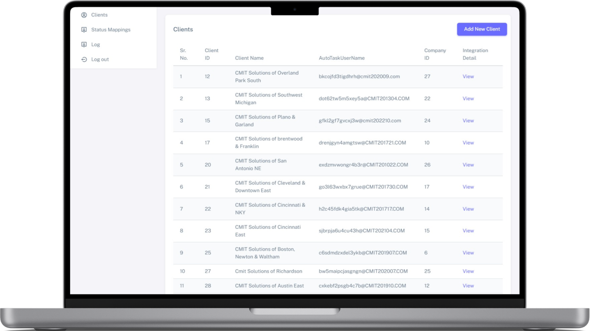Click Client ID 28 for Austin East

click(x=208, y=286)
